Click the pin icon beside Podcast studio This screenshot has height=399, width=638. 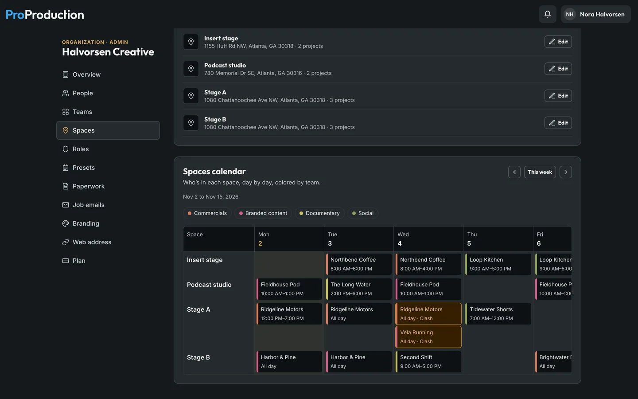(191, 69)
